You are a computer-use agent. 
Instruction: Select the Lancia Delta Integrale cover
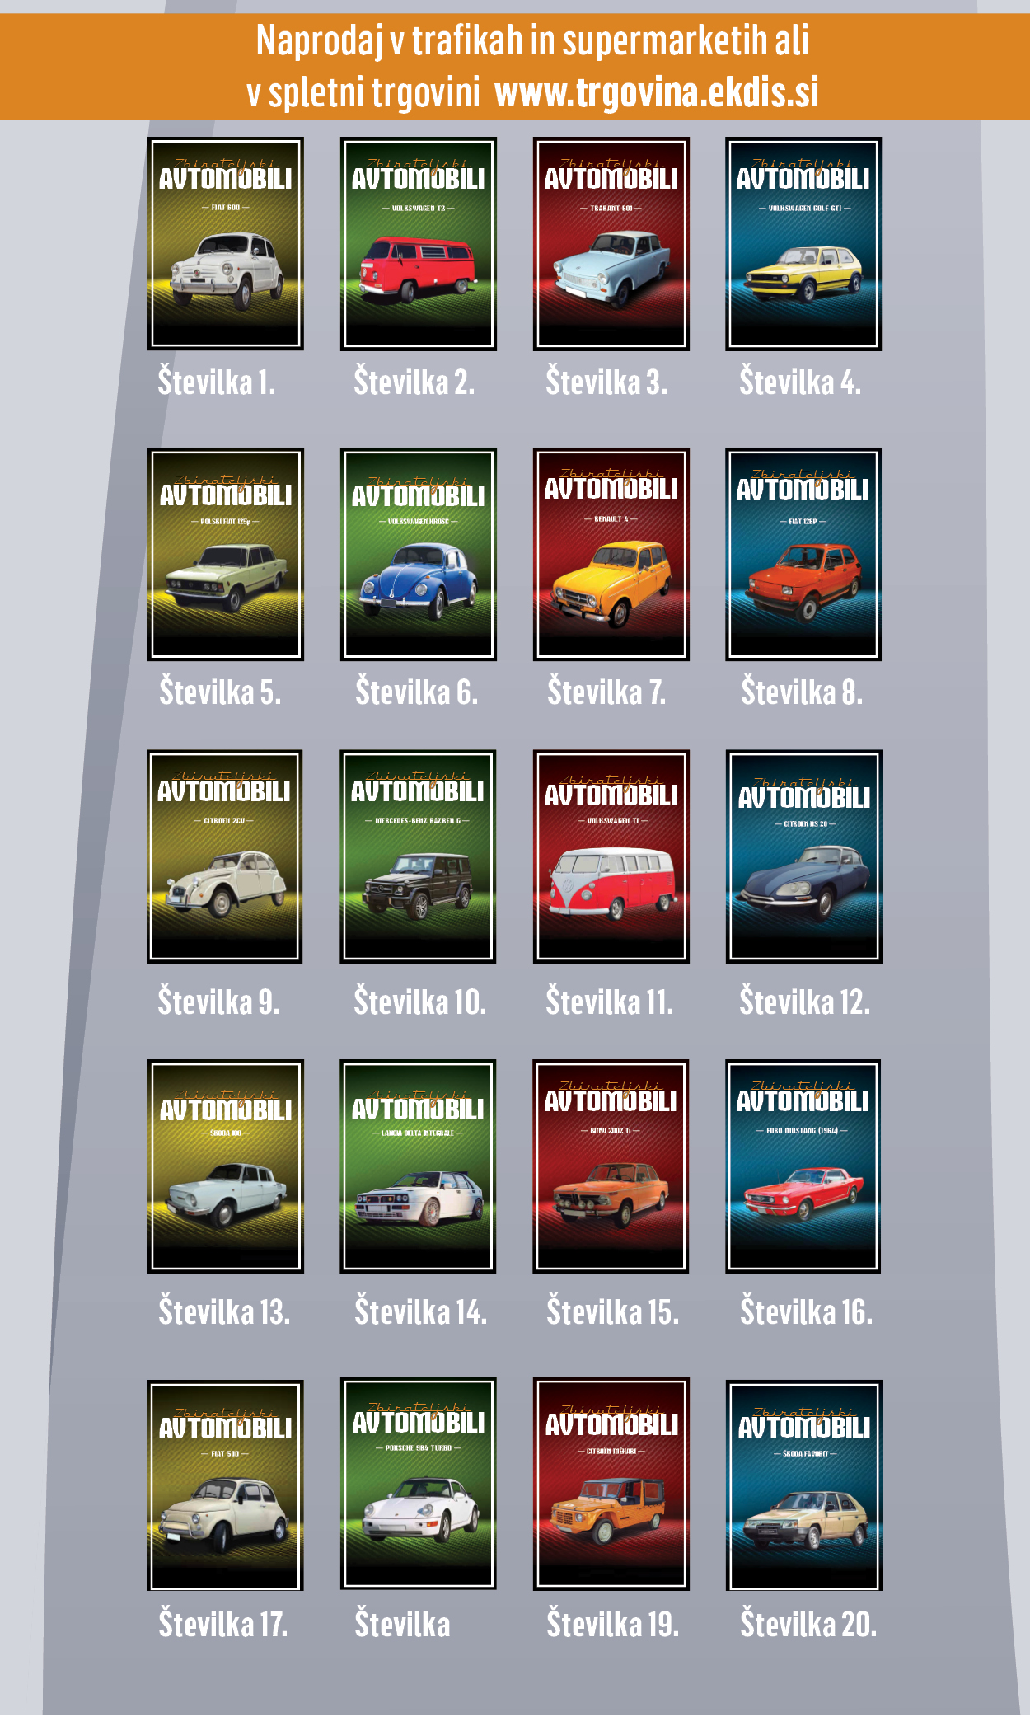pos(418,1166)
